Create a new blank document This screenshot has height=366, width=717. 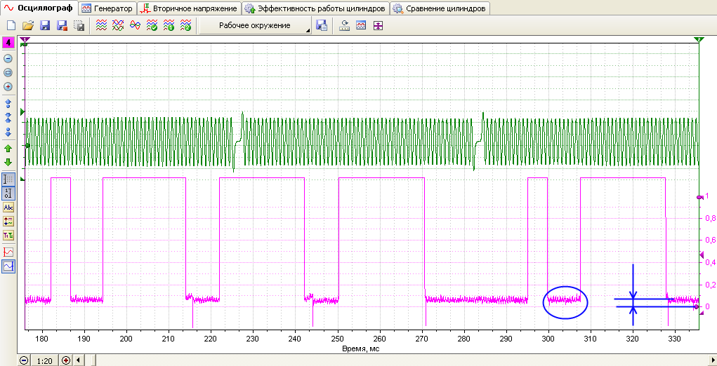11,25
